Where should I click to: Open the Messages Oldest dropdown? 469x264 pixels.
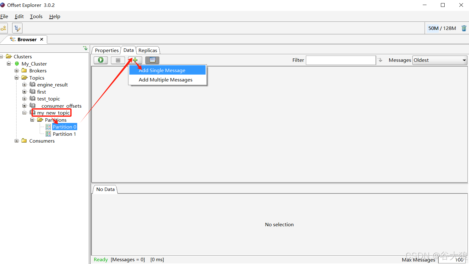[x=440, y=60]
